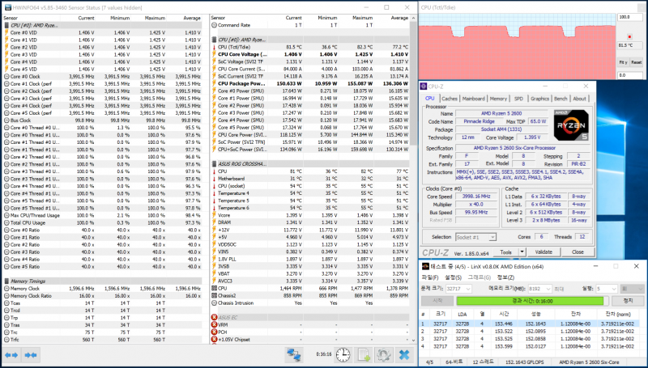Screen dimensions: 648x368
Task: Open the LinX 파일(F) menu
Action: 430,277
